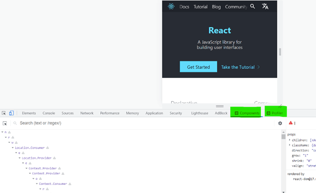The image size is (316, 193).
Task: Click the viewport corner resize handle
Action: 280,106
